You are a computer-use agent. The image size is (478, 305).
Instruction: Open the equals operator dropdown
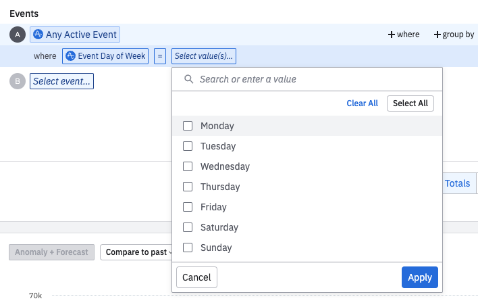pyautogui.click(x=161, y=56)
